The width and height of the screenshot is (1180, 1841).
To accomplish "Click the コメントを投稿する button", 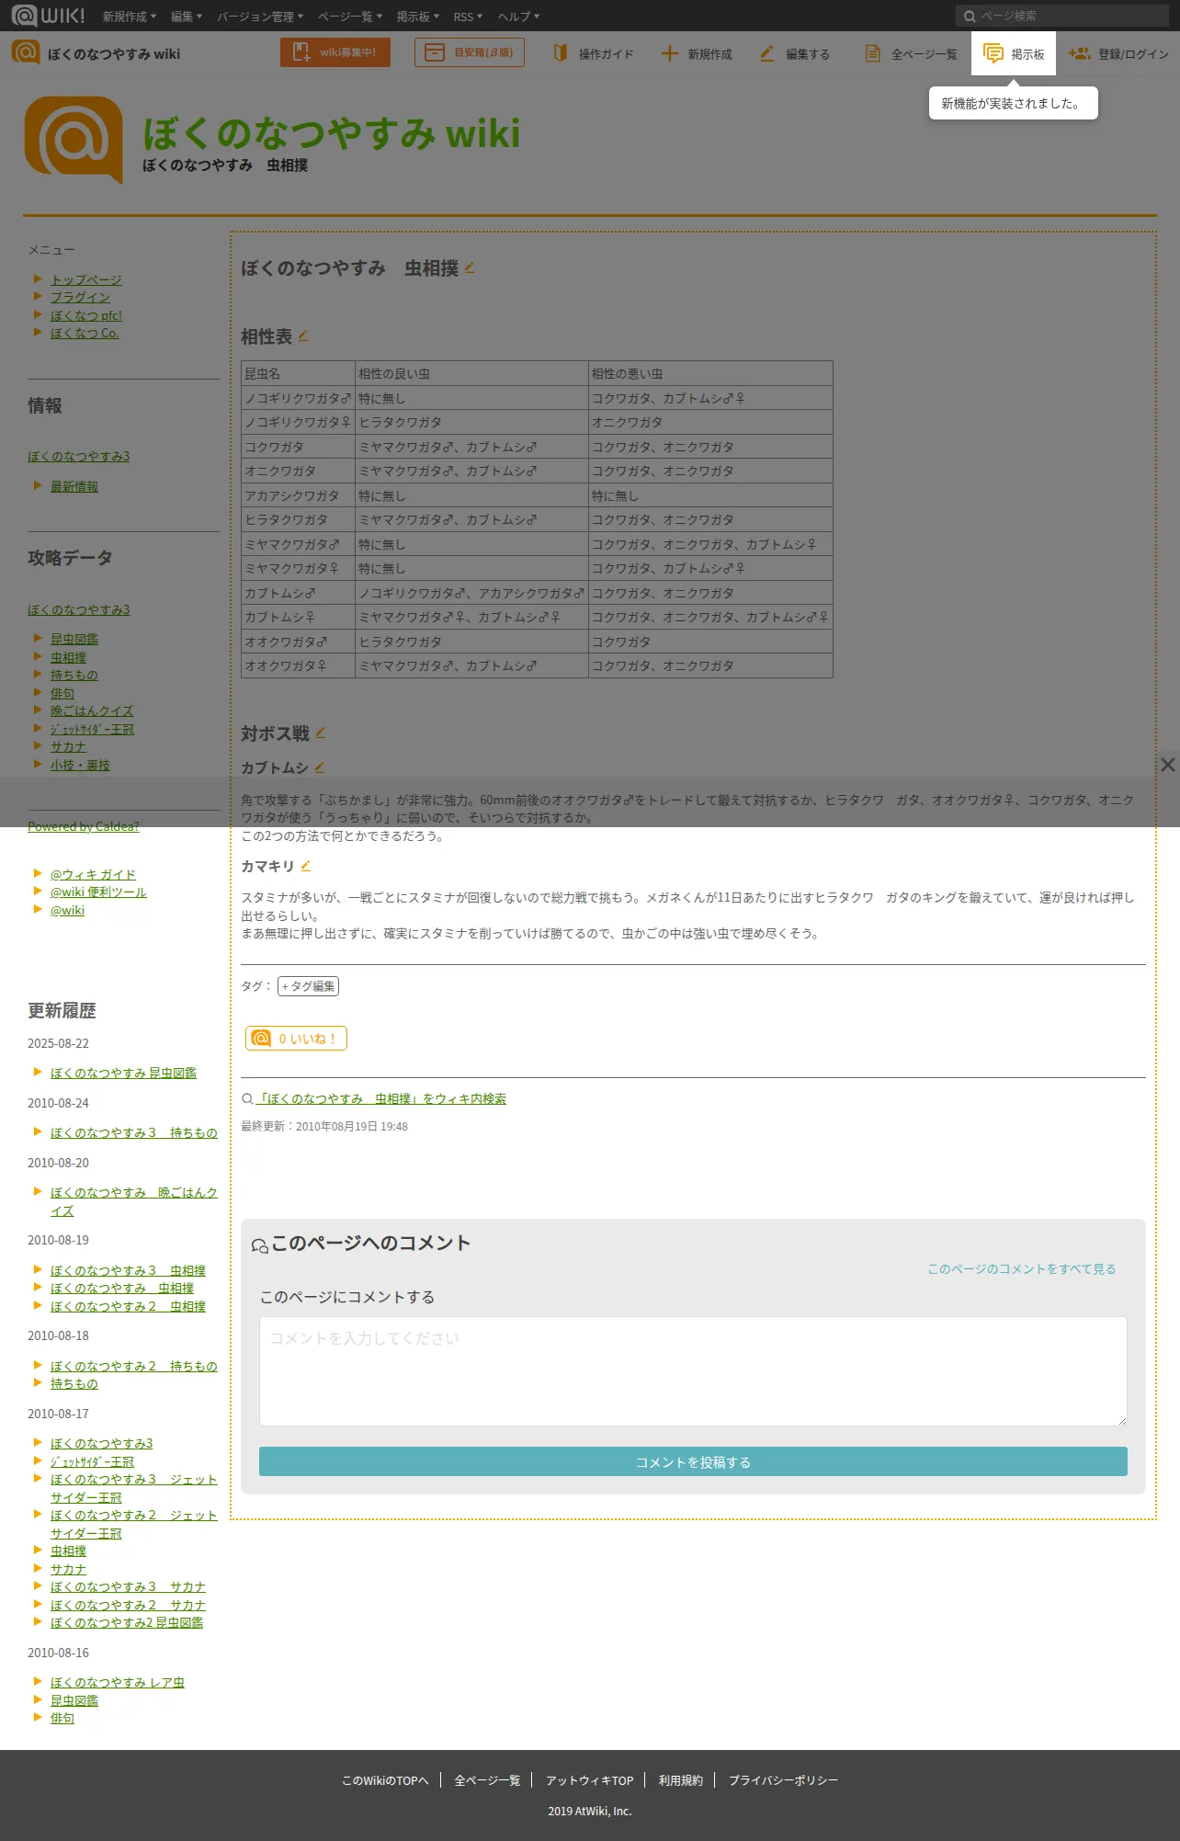I will (693, 1461).
